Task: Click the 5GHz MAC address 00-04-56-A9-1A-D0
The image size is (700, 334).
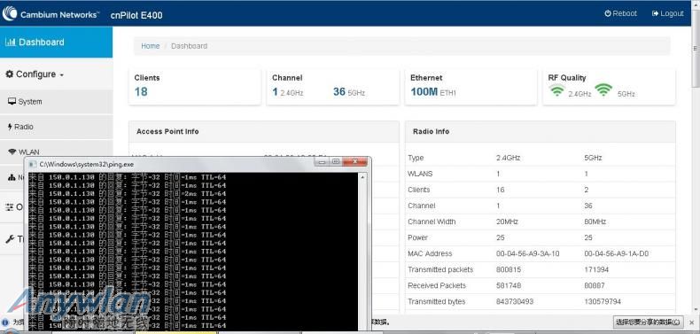Action: (616, 253)
